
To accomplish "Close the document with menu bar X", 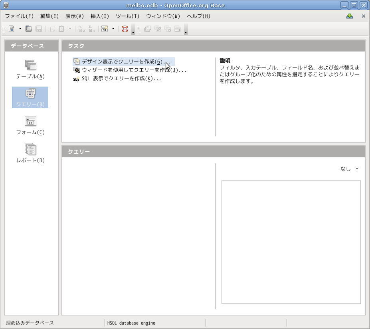I will coord(363,16).
